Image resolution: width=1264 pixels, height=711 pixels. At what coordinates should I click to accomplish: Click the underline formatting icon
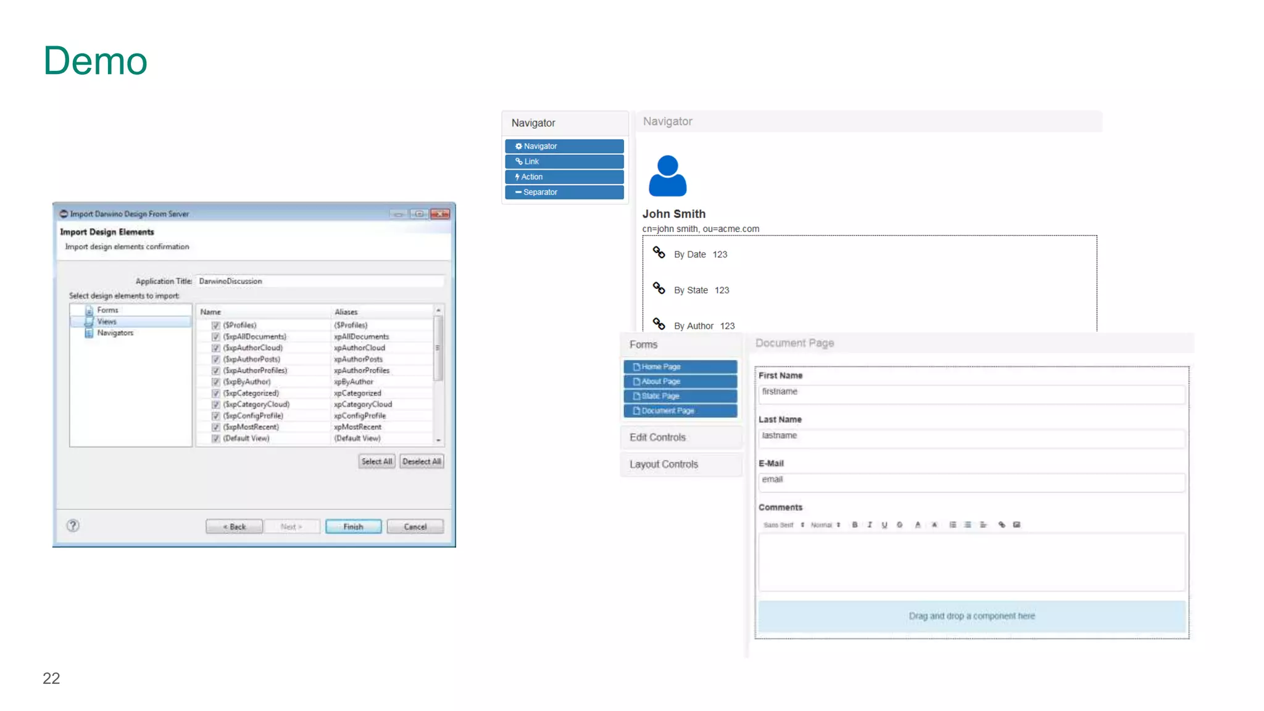(884, 525)
